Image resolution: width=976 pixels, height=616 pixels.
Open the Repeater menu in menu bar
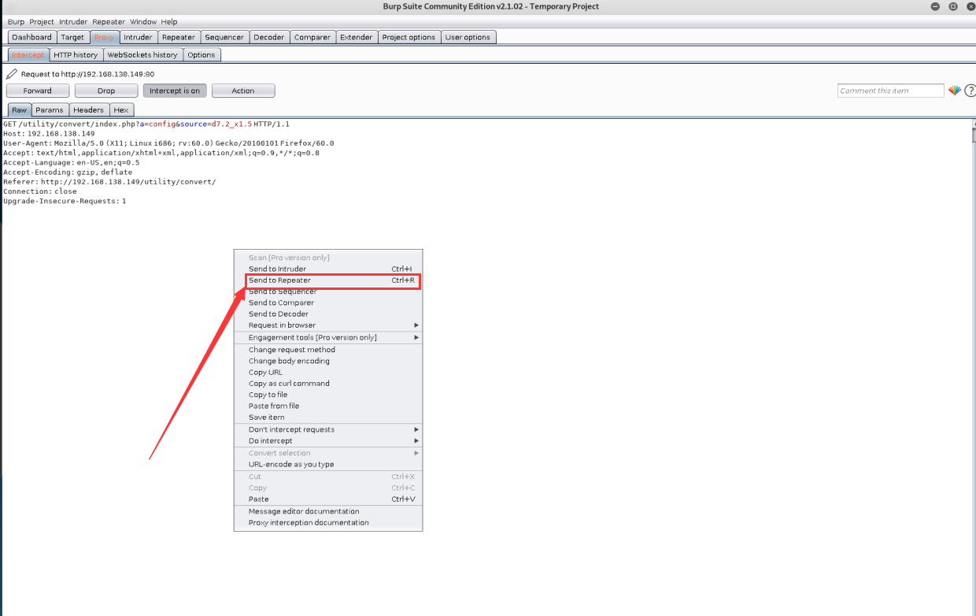pyautogui.click(x=109, y=22)
